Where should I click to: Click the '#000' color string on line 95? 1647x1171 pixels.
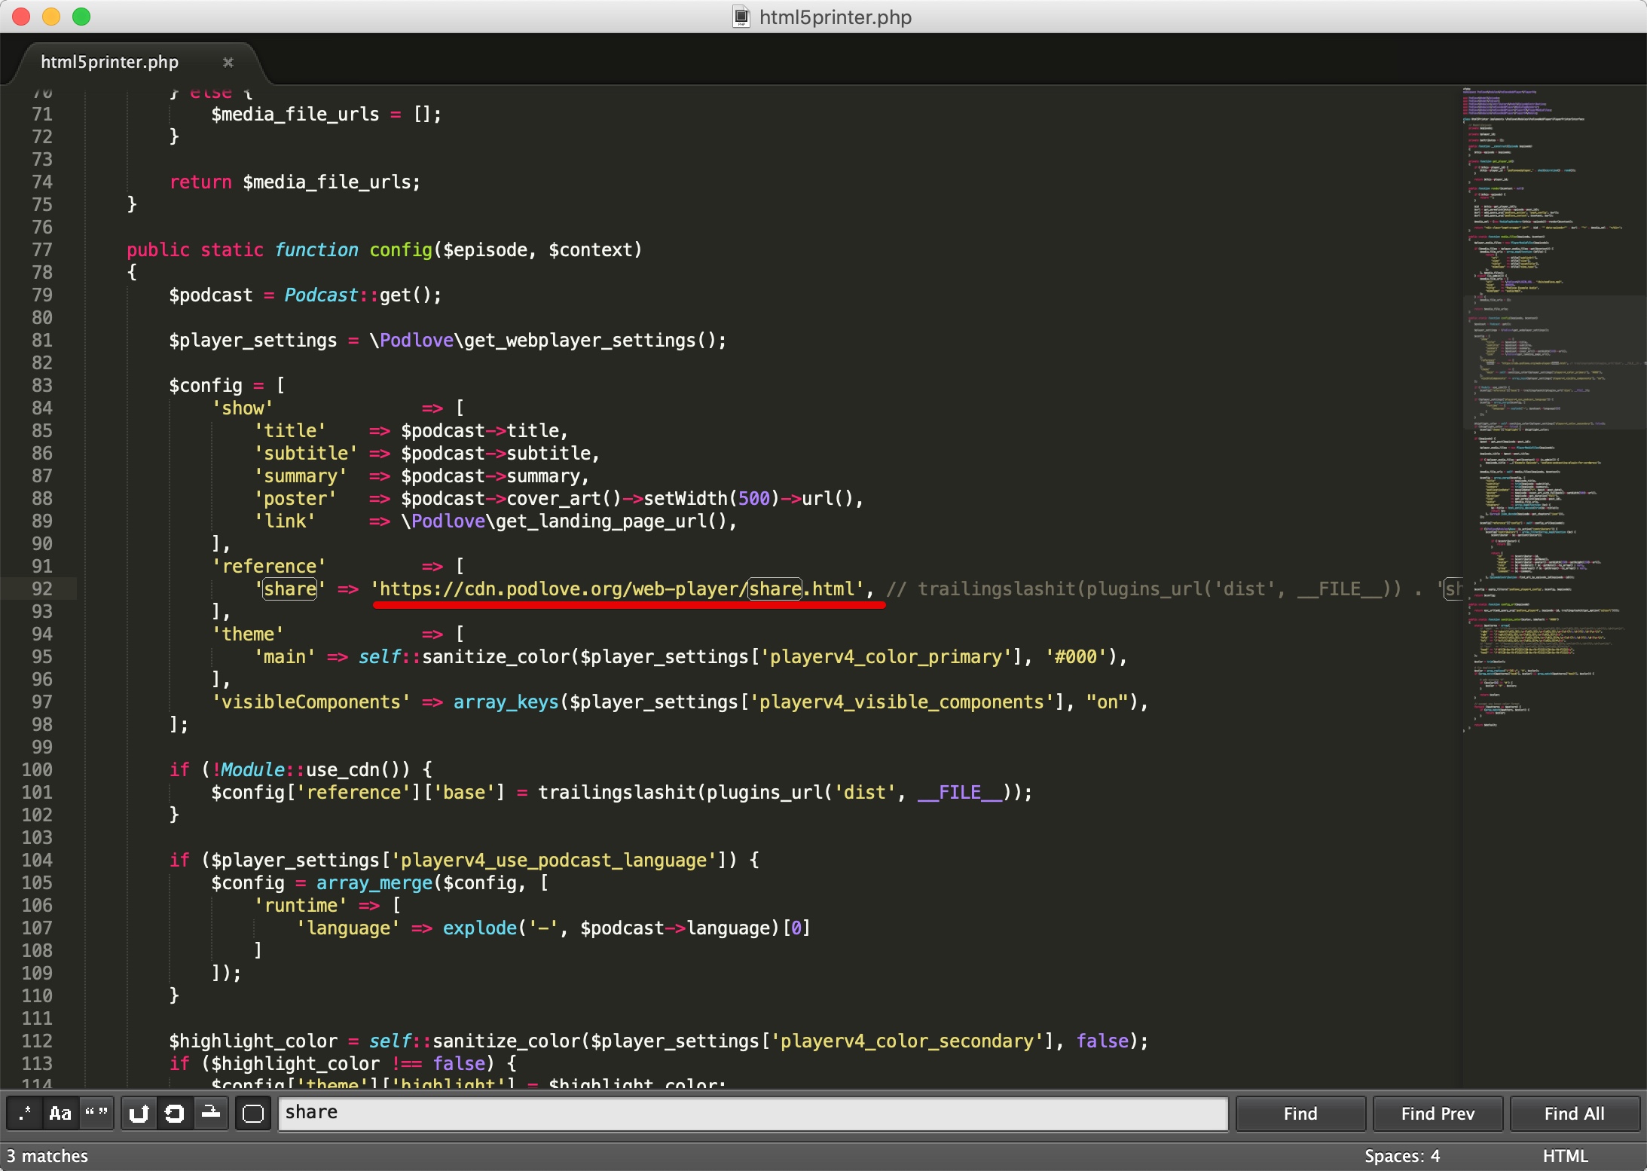click(1076, 656)
